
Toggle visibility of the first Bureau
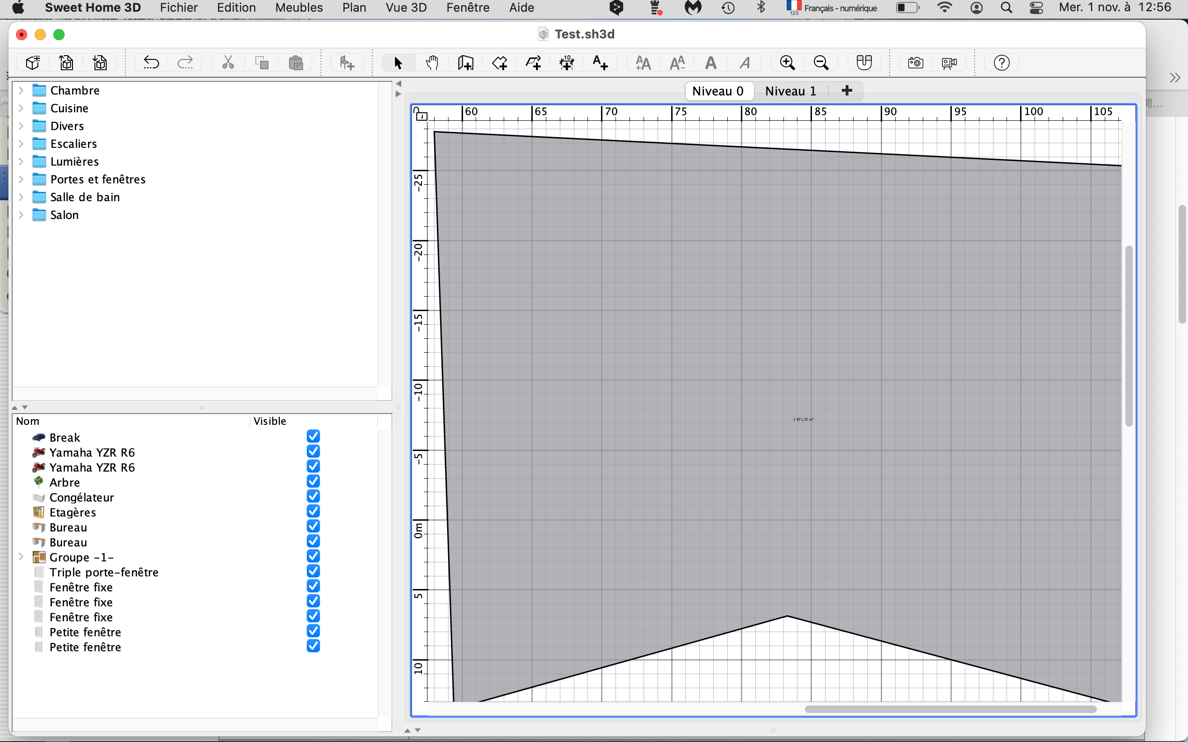(x=313, y=526)
